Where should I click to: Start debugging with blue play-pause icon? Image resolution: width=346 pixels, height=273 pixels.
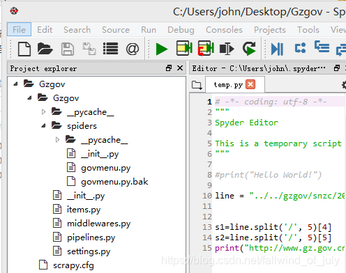pos(277,49)
